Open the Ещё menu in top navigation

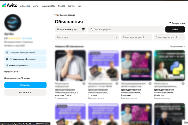[x=79, y=6]
